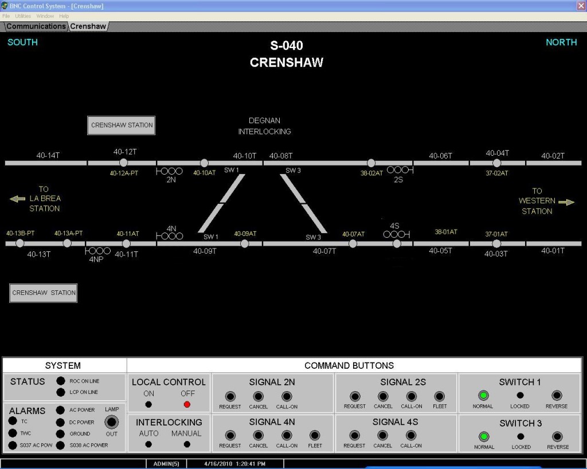Screen dimensions: 587x469
Task: Switch to the Communications tab
Action: [36, 26]
